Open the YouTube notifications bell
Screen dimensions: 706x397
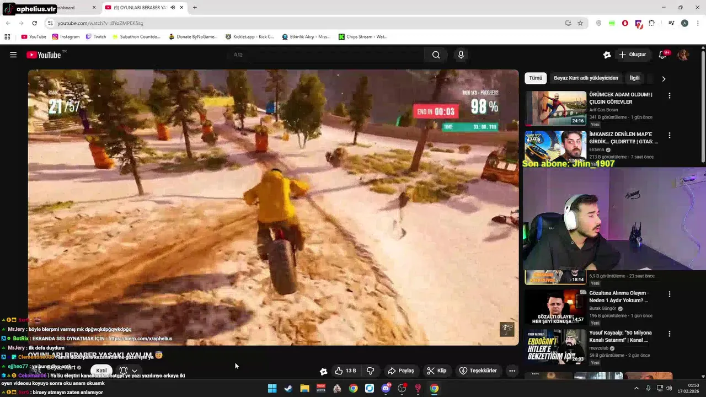[663, 55]
